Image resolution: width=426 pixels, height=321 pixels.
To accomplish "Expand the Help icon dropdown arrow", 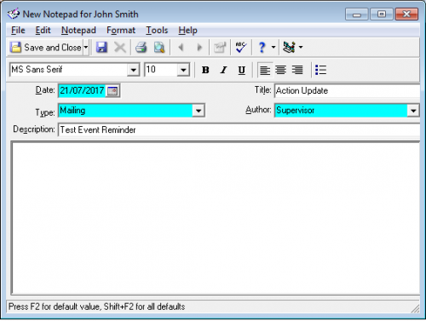I will coord(273,47).
